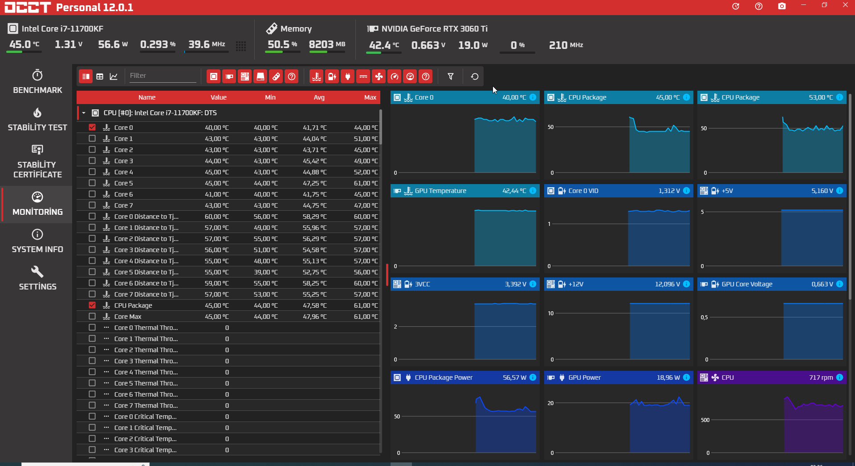Switch to graph-only view icon
The width and height of the screenshot is (855, 466).
pyautogui.click(x=114, y=76)
